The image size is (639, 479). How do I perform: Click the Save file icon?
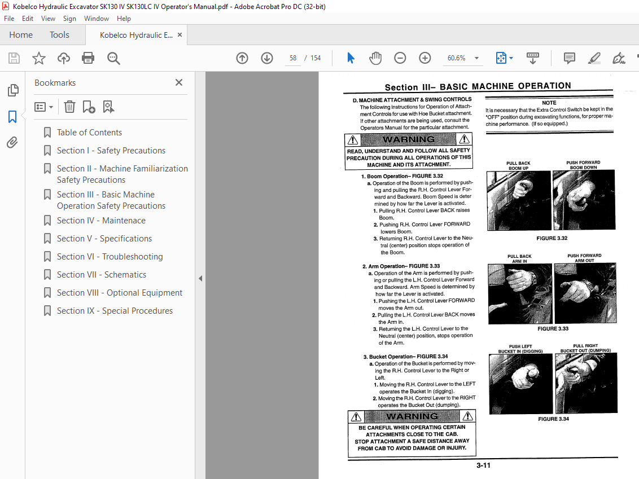tap(14, 58)
